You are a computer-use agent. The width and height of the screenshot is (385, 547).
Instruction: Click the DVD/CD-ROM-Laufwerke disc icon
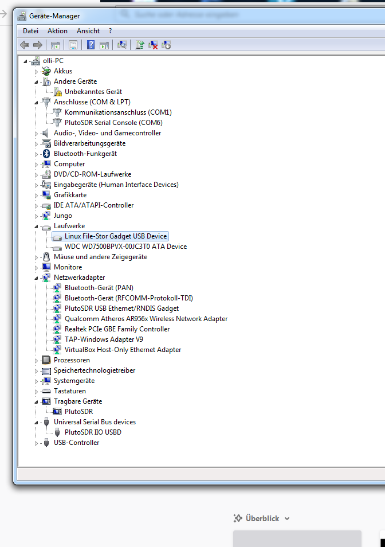click(46, 174)
